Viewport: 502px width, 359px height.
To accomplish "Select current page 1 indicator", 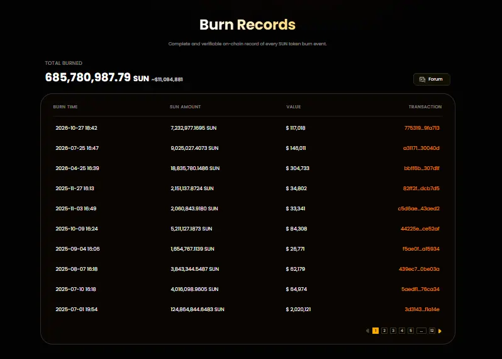I will click(376, 331).
